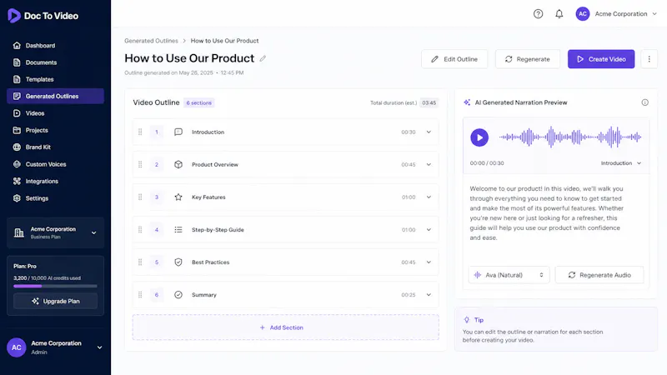
Task: Open Templates in sidebar
Action: tap(55, 79)
